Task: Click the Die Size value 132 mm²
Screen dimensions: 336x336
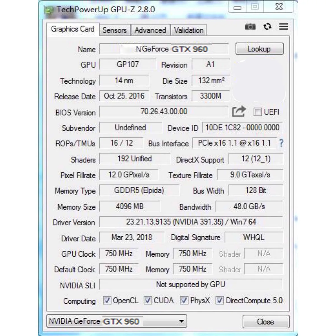Action: pos(211,80)
